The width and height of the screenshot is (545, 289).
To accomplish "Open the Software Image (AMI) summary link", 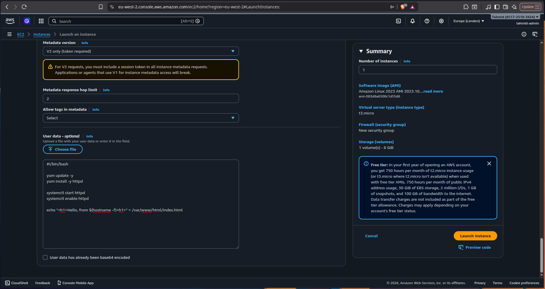I will pos(379,85).
